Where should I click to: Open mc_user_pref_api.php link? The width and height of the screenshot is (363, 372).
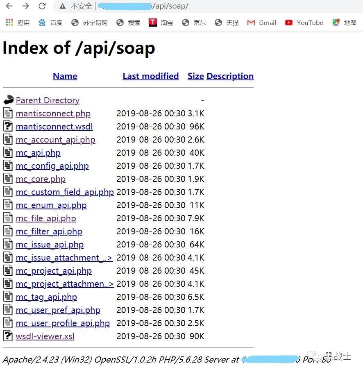pyautogui.click(x=58, y=310)
